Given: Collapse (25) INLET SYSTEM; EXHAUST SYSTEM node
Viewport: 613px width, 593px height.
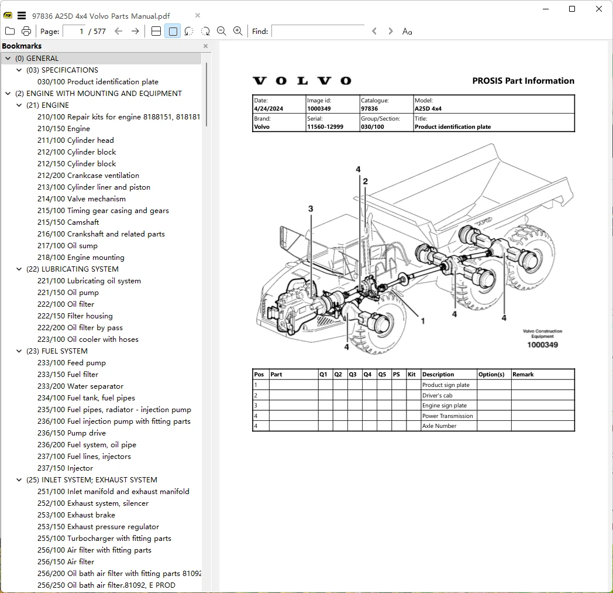Looking at the screenshot, I should point(19,479).
